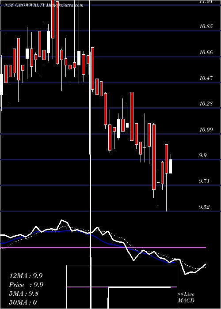Click the 12MA : 9.9 readout

(26, 276)
